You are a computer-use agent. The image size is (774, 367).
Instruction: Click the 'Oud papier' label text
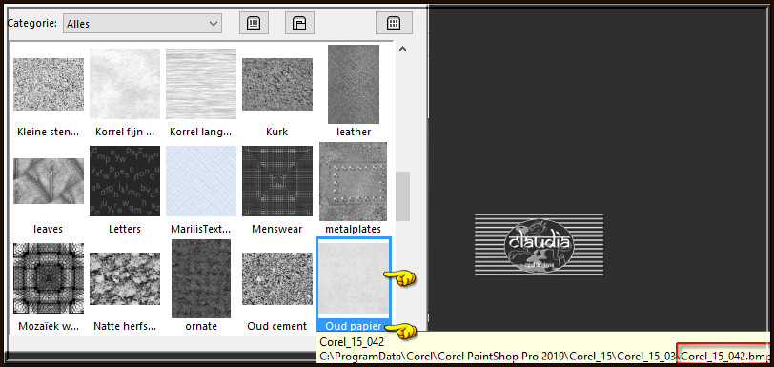pos(354,326)
